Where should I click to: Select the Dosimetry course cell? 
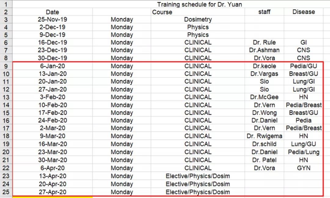(198, 19)
